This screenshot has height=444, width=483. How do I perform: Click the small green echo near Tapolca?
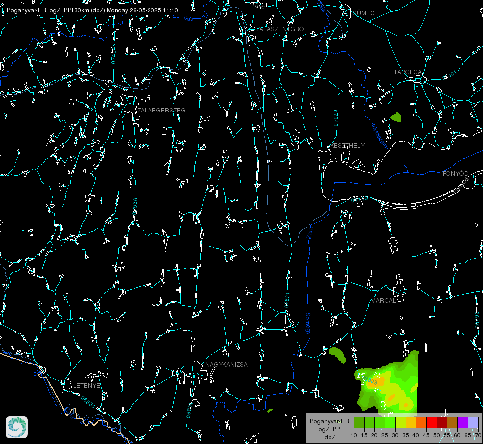[x=396, y=117]
